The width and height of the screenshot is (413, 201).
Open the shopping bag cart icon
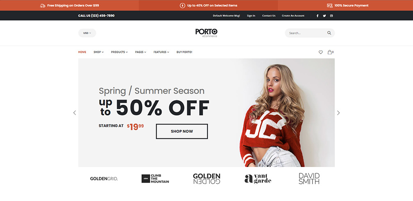pyautogui.click(x=329, y=52)
